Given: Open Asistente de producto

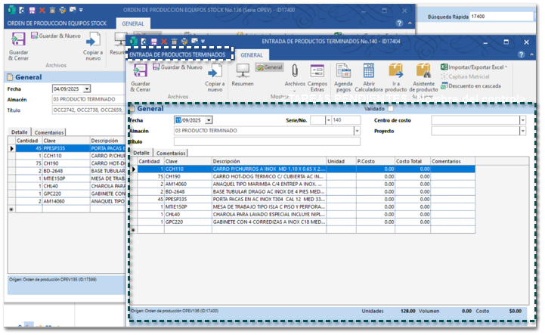Looking at the screenshot, I should [423, 76].
